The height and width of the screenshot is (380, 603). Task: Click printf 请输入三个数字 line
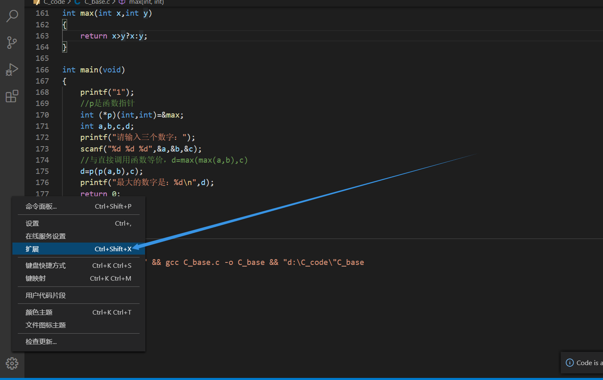point(137,137)
